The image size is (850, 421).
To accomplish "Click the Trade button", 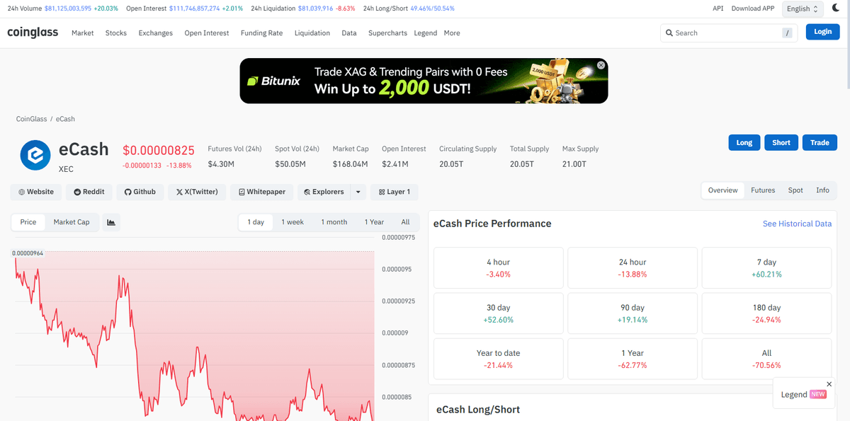I will click(820, 142).
